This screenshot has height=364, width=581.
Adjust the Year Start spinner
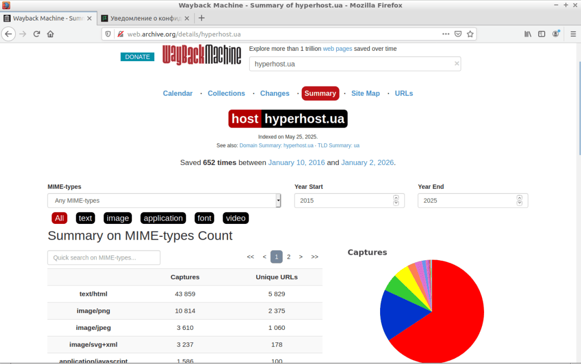coord(396,201)
